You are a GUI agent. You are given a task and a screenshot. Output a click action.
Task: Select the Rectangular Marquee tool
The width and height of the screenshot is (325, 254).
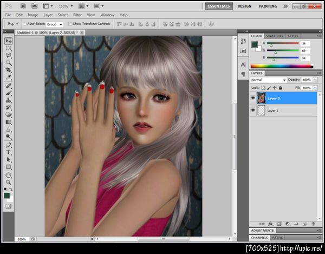[x=9, y=48]
